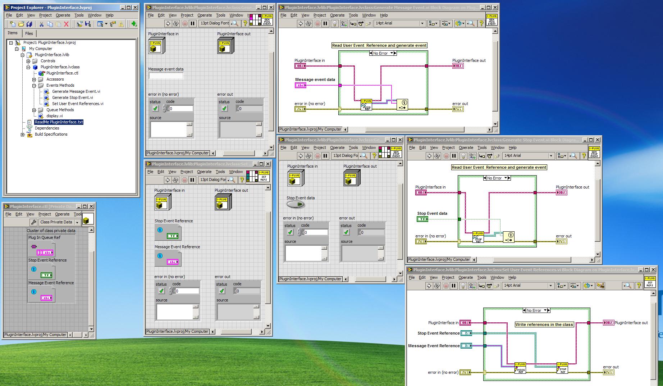Expand Controls folder in Project Explorer
663x386 pixels.
(28, 61)
